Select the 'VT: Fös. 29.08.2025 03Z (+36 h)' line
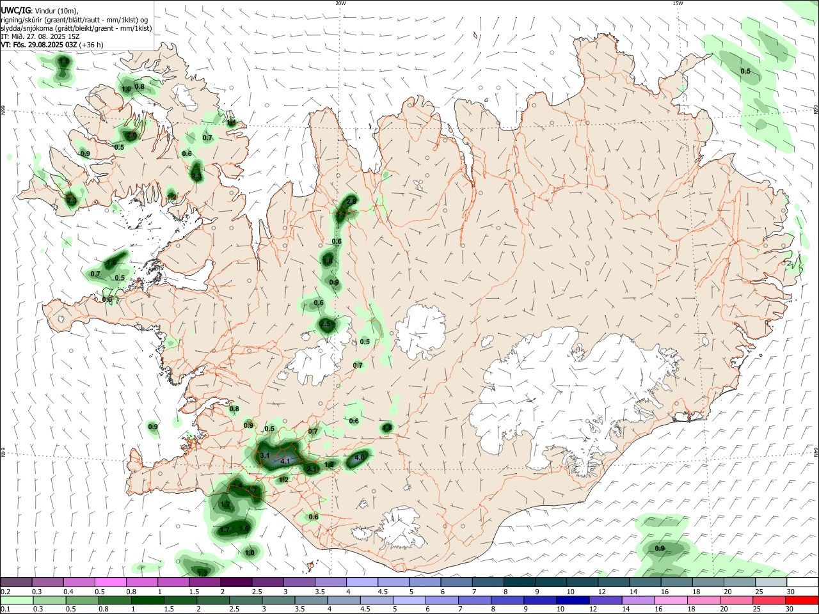819x614 pixels. coord(52,45)
